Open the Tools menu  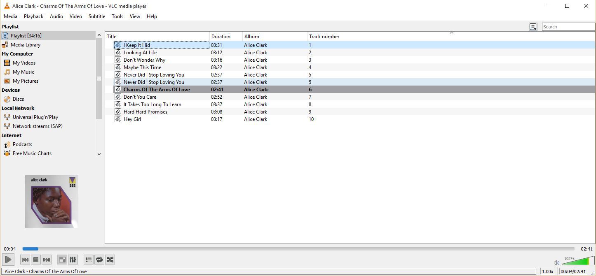(x=117, y=16)
